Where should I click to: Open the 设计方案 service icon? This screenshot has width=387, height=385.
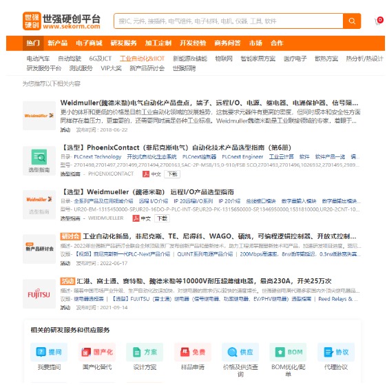pyautogui.click(x=145, y=352)
